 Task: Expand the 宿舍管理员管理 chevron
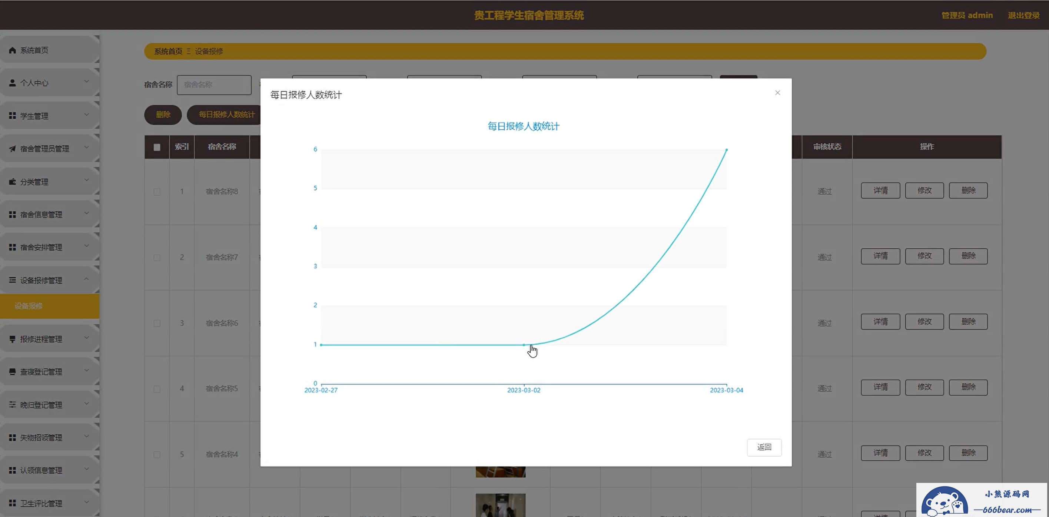click(86, 147)
